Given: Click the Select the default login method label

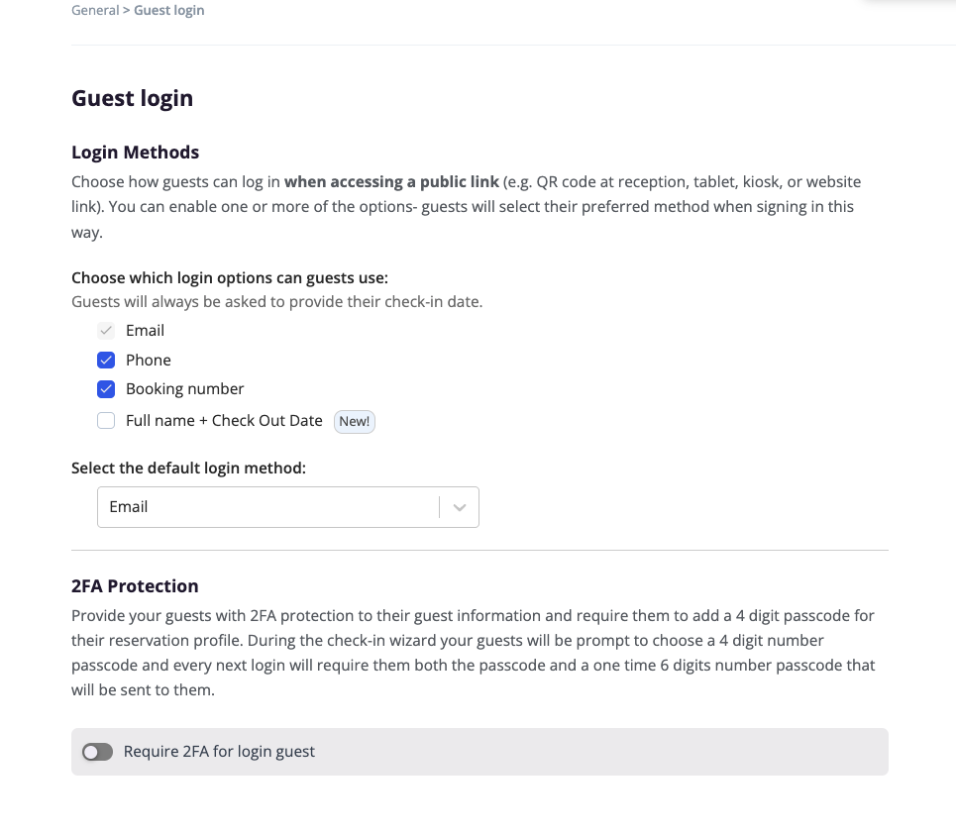Looking at the screenshot, I should click(188, 469).
